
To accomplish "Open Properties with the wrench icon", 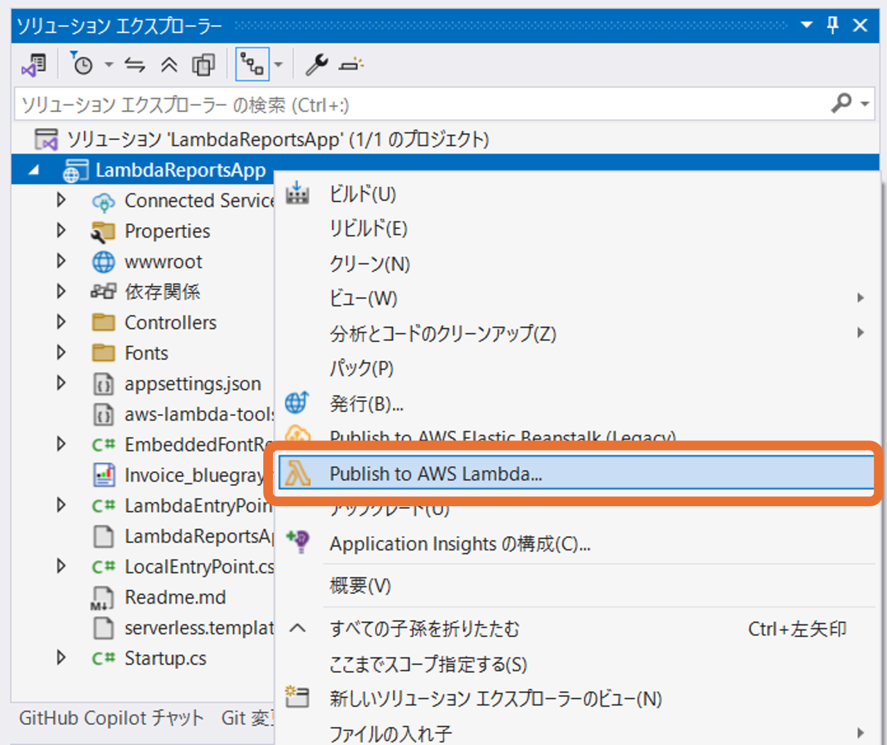I will (317, 64).
